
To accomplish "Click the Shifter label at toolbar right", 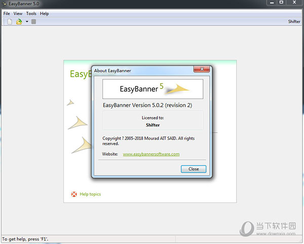I will pyautogui.click(x=294, y=22).
